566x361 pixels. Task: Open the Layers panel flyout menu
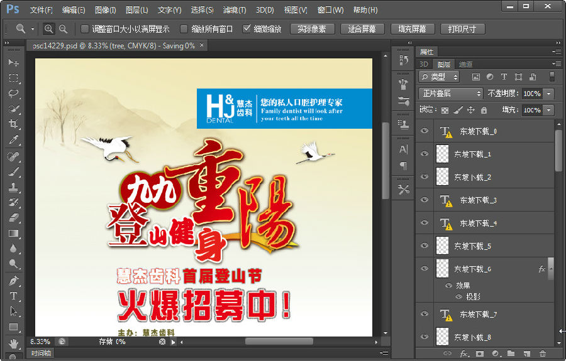point(557,64)
